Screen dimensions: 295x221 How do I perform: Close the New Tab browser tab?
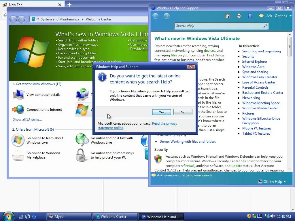tap(59, 5)
